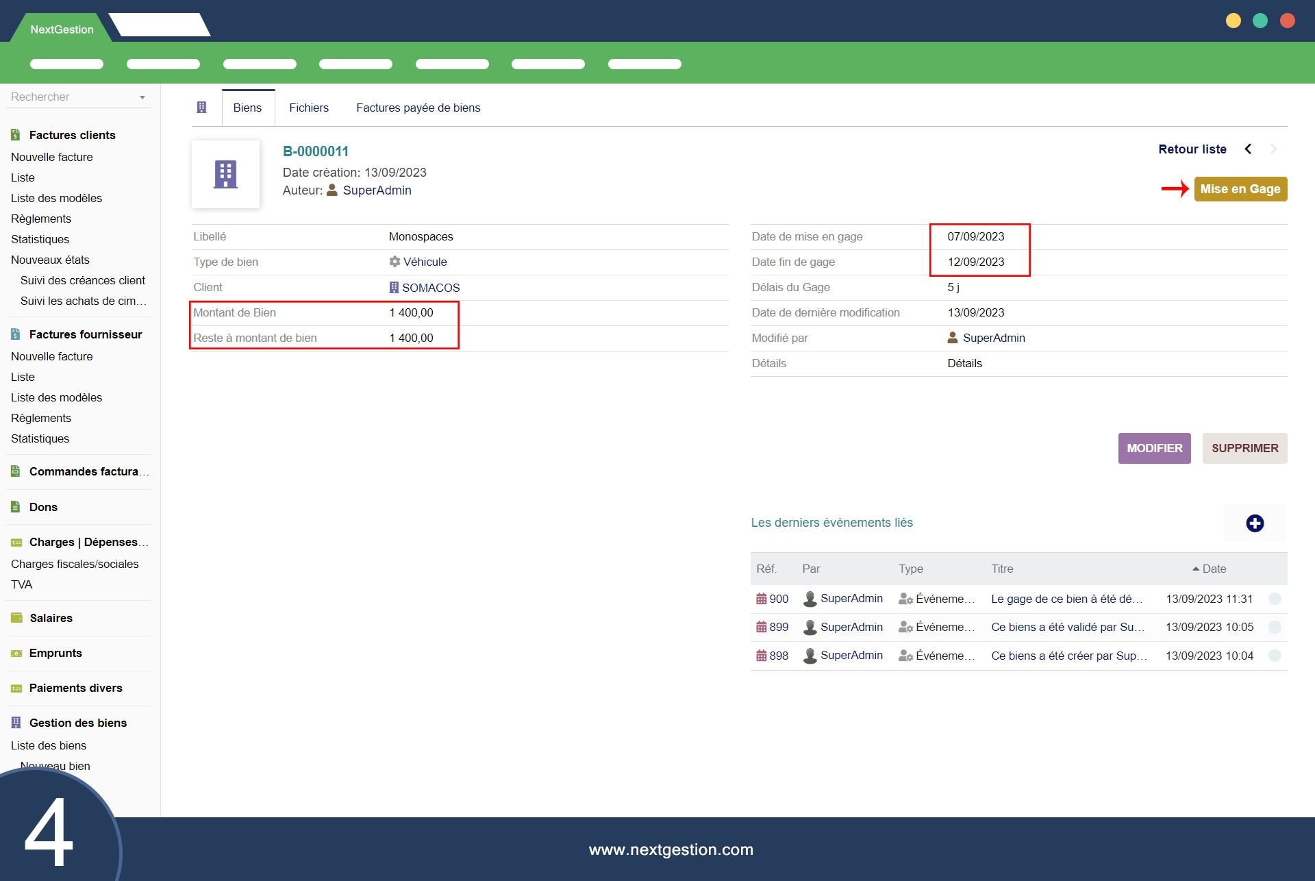
Task: Click the large building thumbnail of B-0000011
Action: [225, 175]
